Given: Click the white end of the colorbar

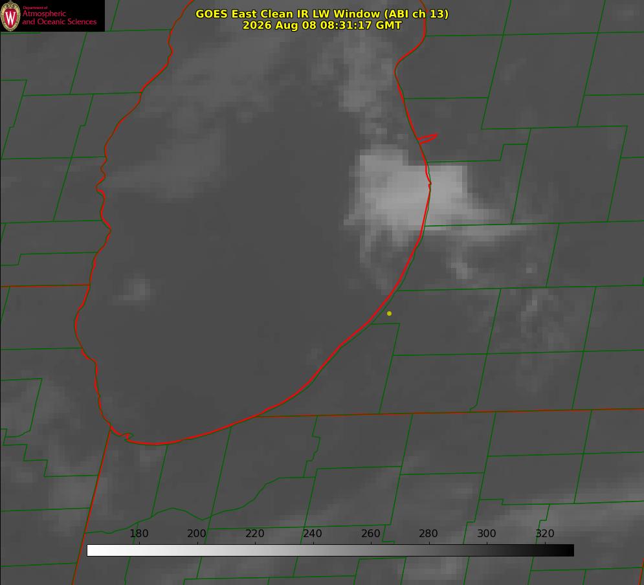Looking at the screenshot, I should [x=94, y=551].
